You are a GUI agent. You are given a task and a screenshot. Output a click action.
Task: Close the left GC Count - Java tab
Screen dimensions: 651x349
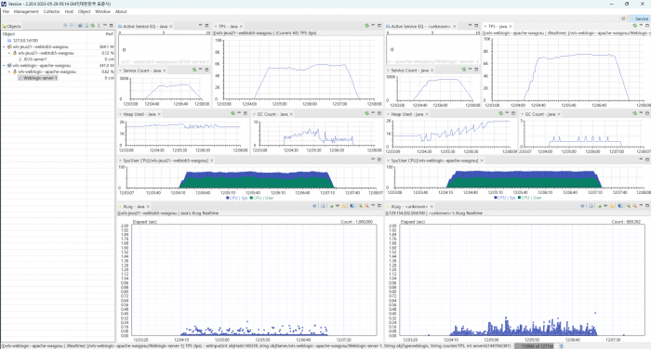click(291, 114)
